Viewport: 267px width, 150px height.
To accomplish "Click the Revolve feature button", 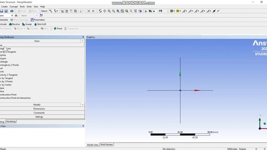I will (x=14, y=24).
